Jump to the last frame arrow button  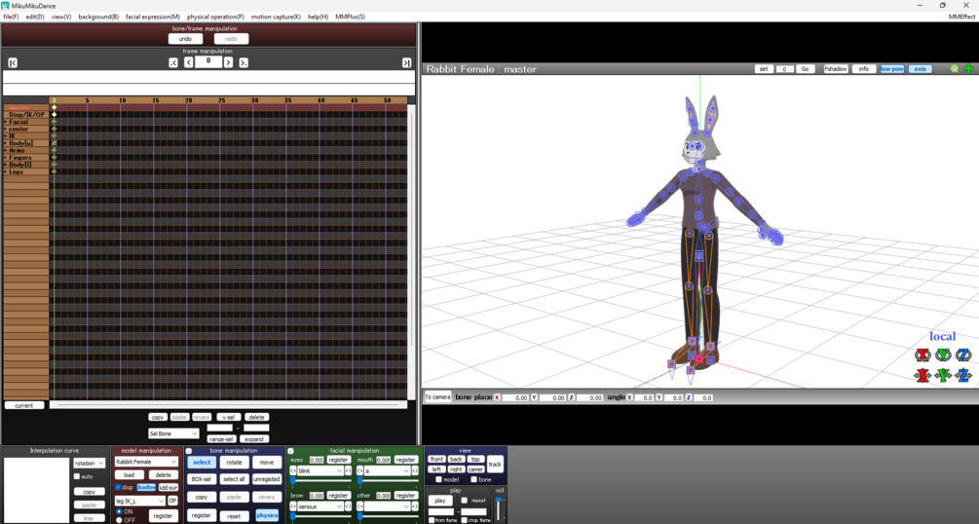pyautogui.click(x=406, y=62)
